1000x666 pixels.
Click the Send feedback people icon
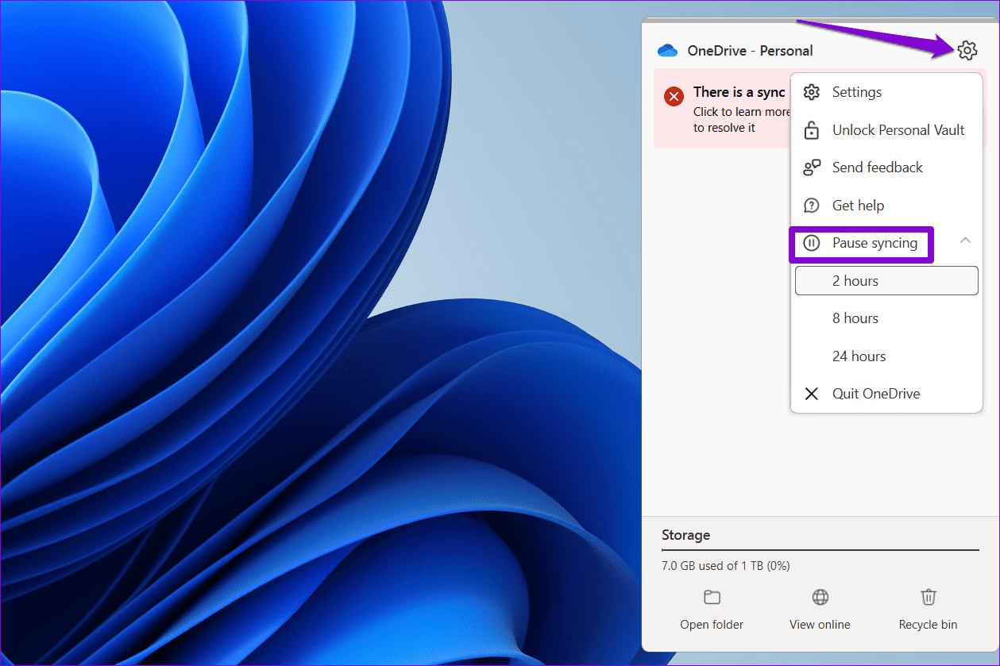coord(811,167)
